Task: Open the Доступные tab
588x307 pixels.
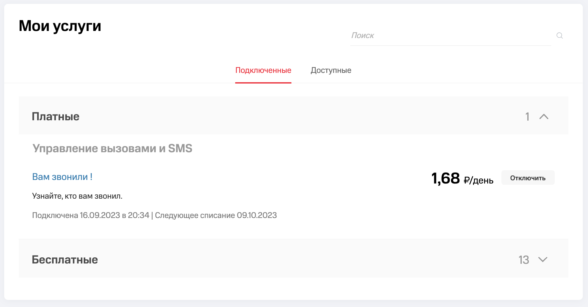Action: (331, 70)
